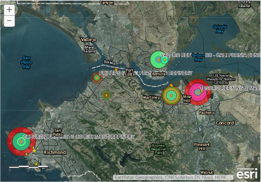This screenshot has height=182, width=261.
Task: Select small green circle south of Phillips 66
Action: coord(106,95)
